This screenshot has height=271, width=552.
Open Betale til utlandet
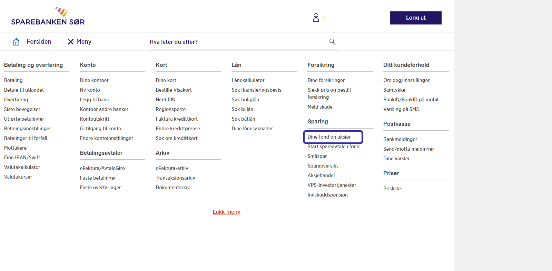click(24, 90)
